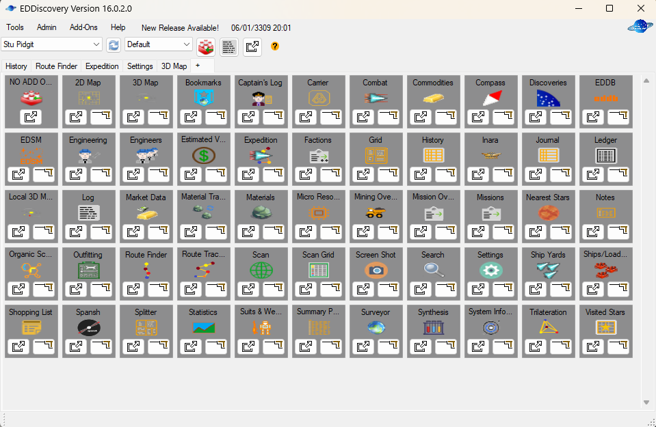Click the Commodities gold bar icon

(x=434, y=98)
